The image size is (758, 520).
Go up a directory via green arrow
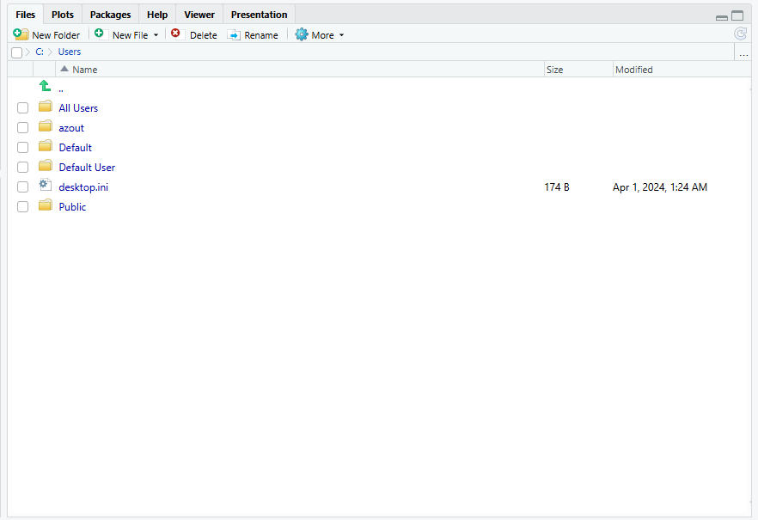click(45, 86)
